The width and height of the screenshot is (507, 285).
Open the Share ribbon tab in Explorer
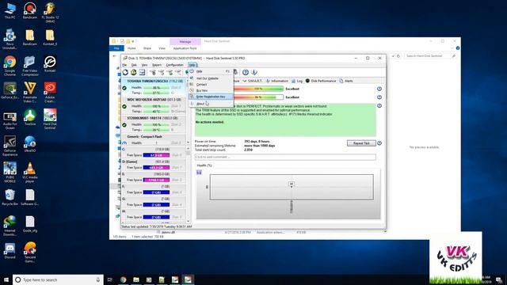(x=147, y=48)
